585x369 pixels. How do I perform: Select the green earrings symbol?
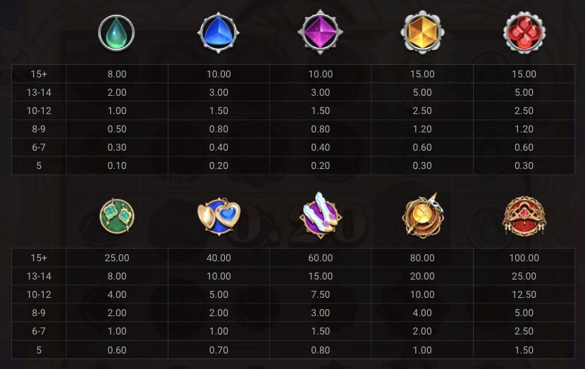(x=117, y=215)
